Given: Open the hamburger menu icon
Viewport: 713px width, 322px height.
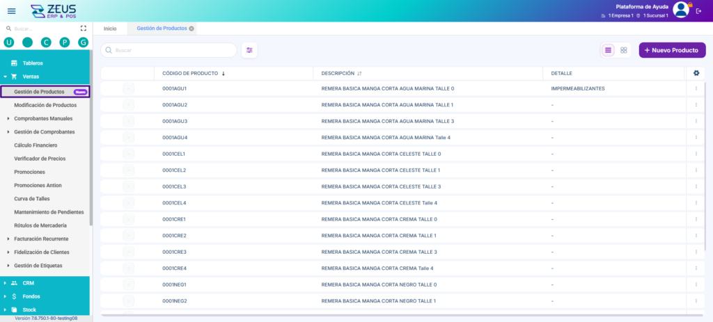Looking at the screenshot, I should point(11,11).
